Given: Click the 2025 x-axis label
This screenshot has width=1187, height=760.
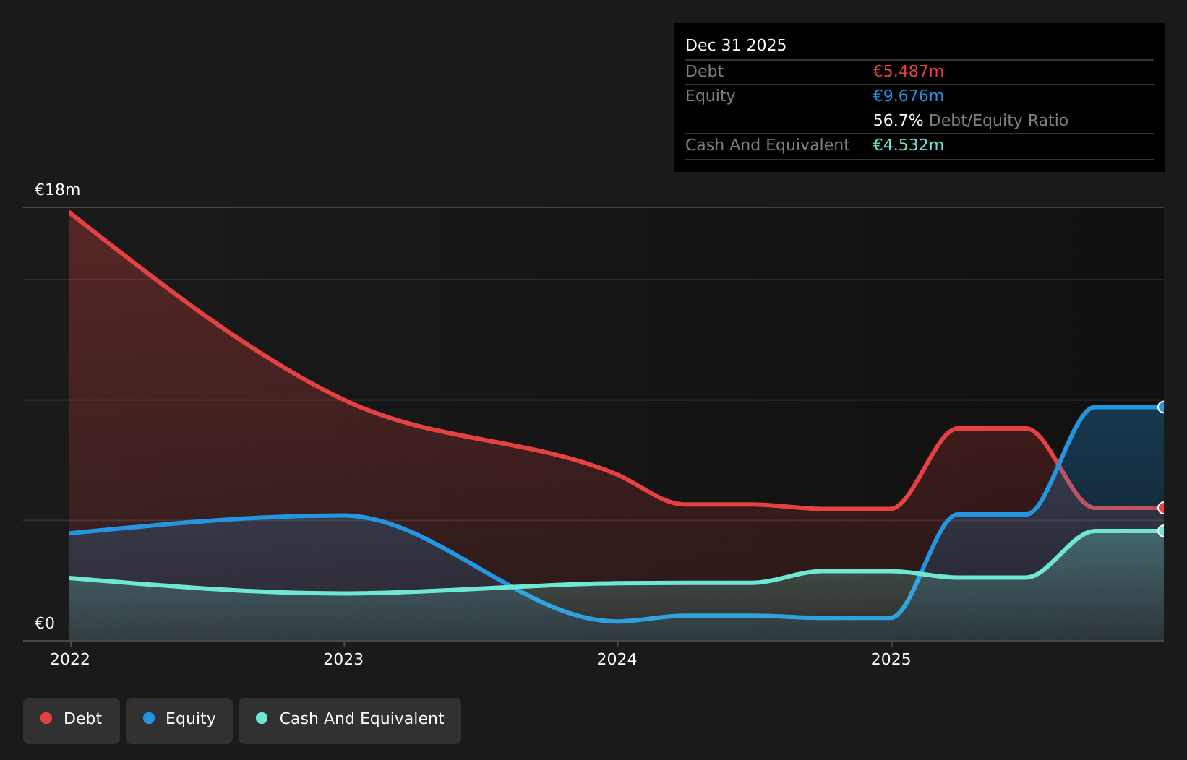Looking at the screenshot, I should pyautogui.click(x=891, y=659).
